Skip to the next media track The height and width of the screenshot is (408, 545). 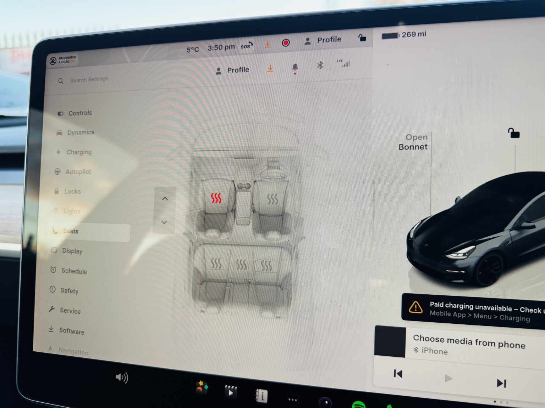click(501, 383)
